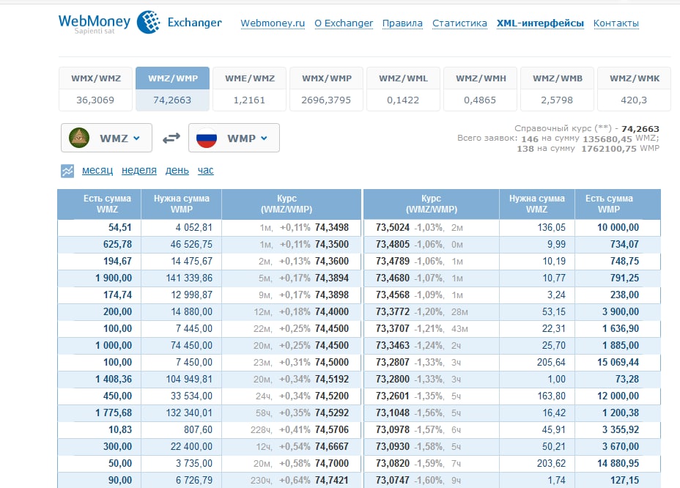Select the order with rate 74,3600
The height and width of the screenshot is (488, 680).
tap(209, 262)
